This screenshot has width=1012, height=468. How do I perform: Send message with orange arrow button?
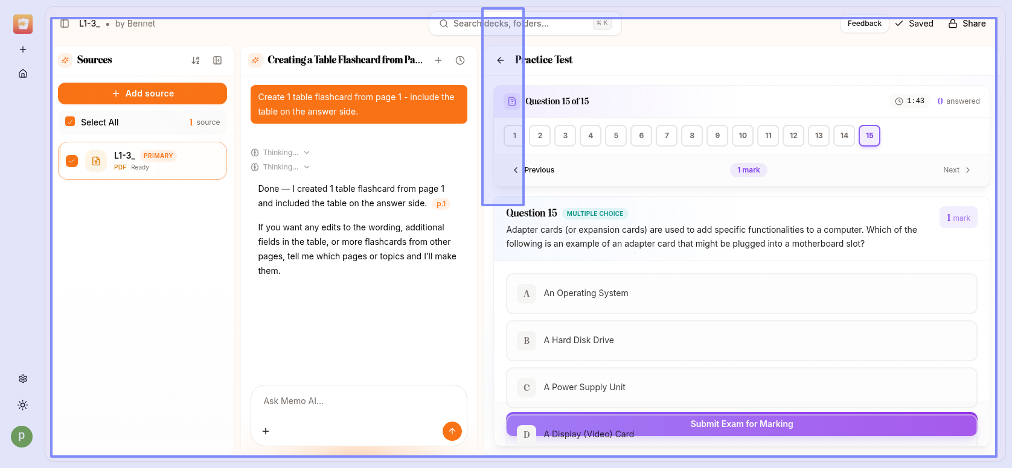click(x=452, y=431)
